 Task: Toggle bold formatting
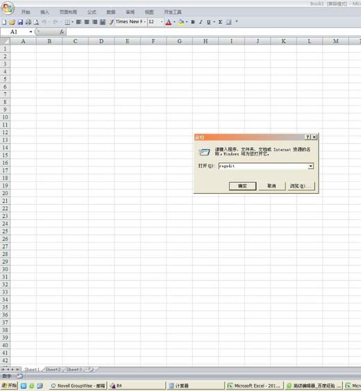193,22
